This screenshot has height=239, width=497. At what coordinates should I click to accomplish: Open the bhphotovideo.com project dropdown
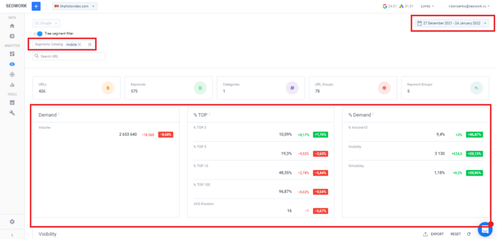75,6
